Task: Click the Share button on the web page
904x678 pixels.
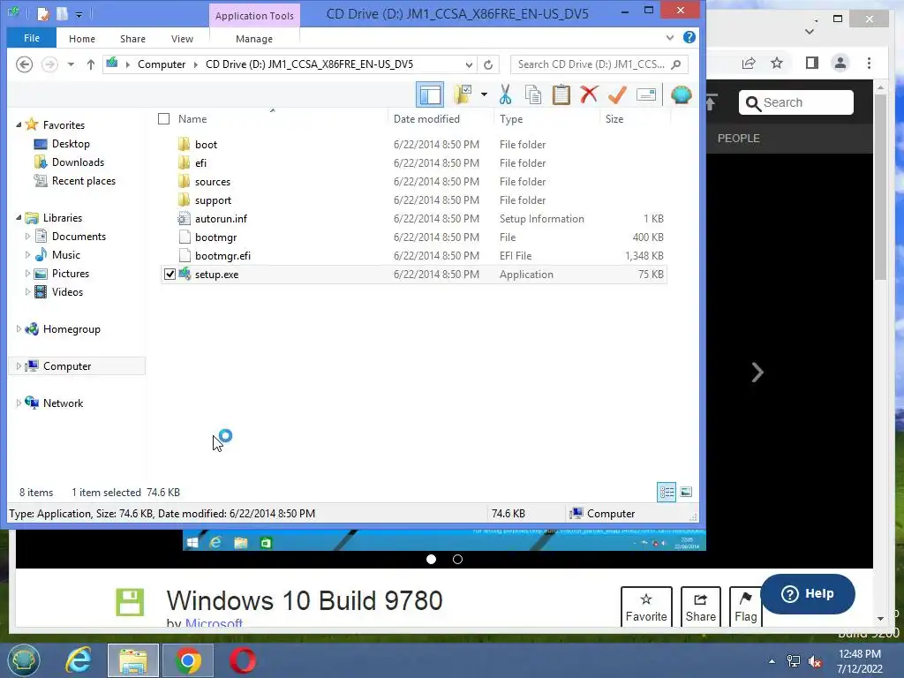Action: point(700,606)
